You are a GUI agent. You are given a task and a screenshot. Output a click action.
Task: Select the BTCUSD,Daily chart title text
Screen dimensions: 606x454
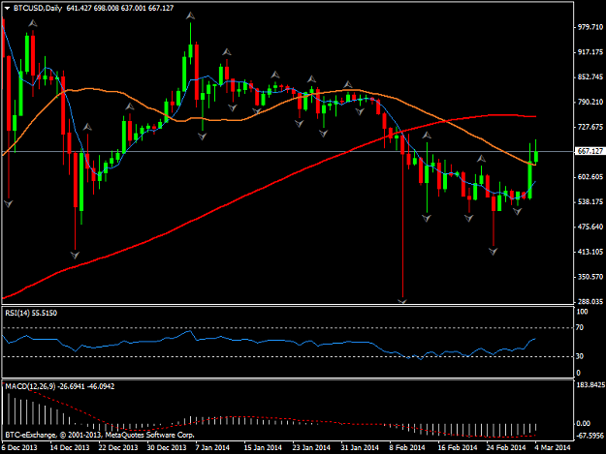click(38, 8)
